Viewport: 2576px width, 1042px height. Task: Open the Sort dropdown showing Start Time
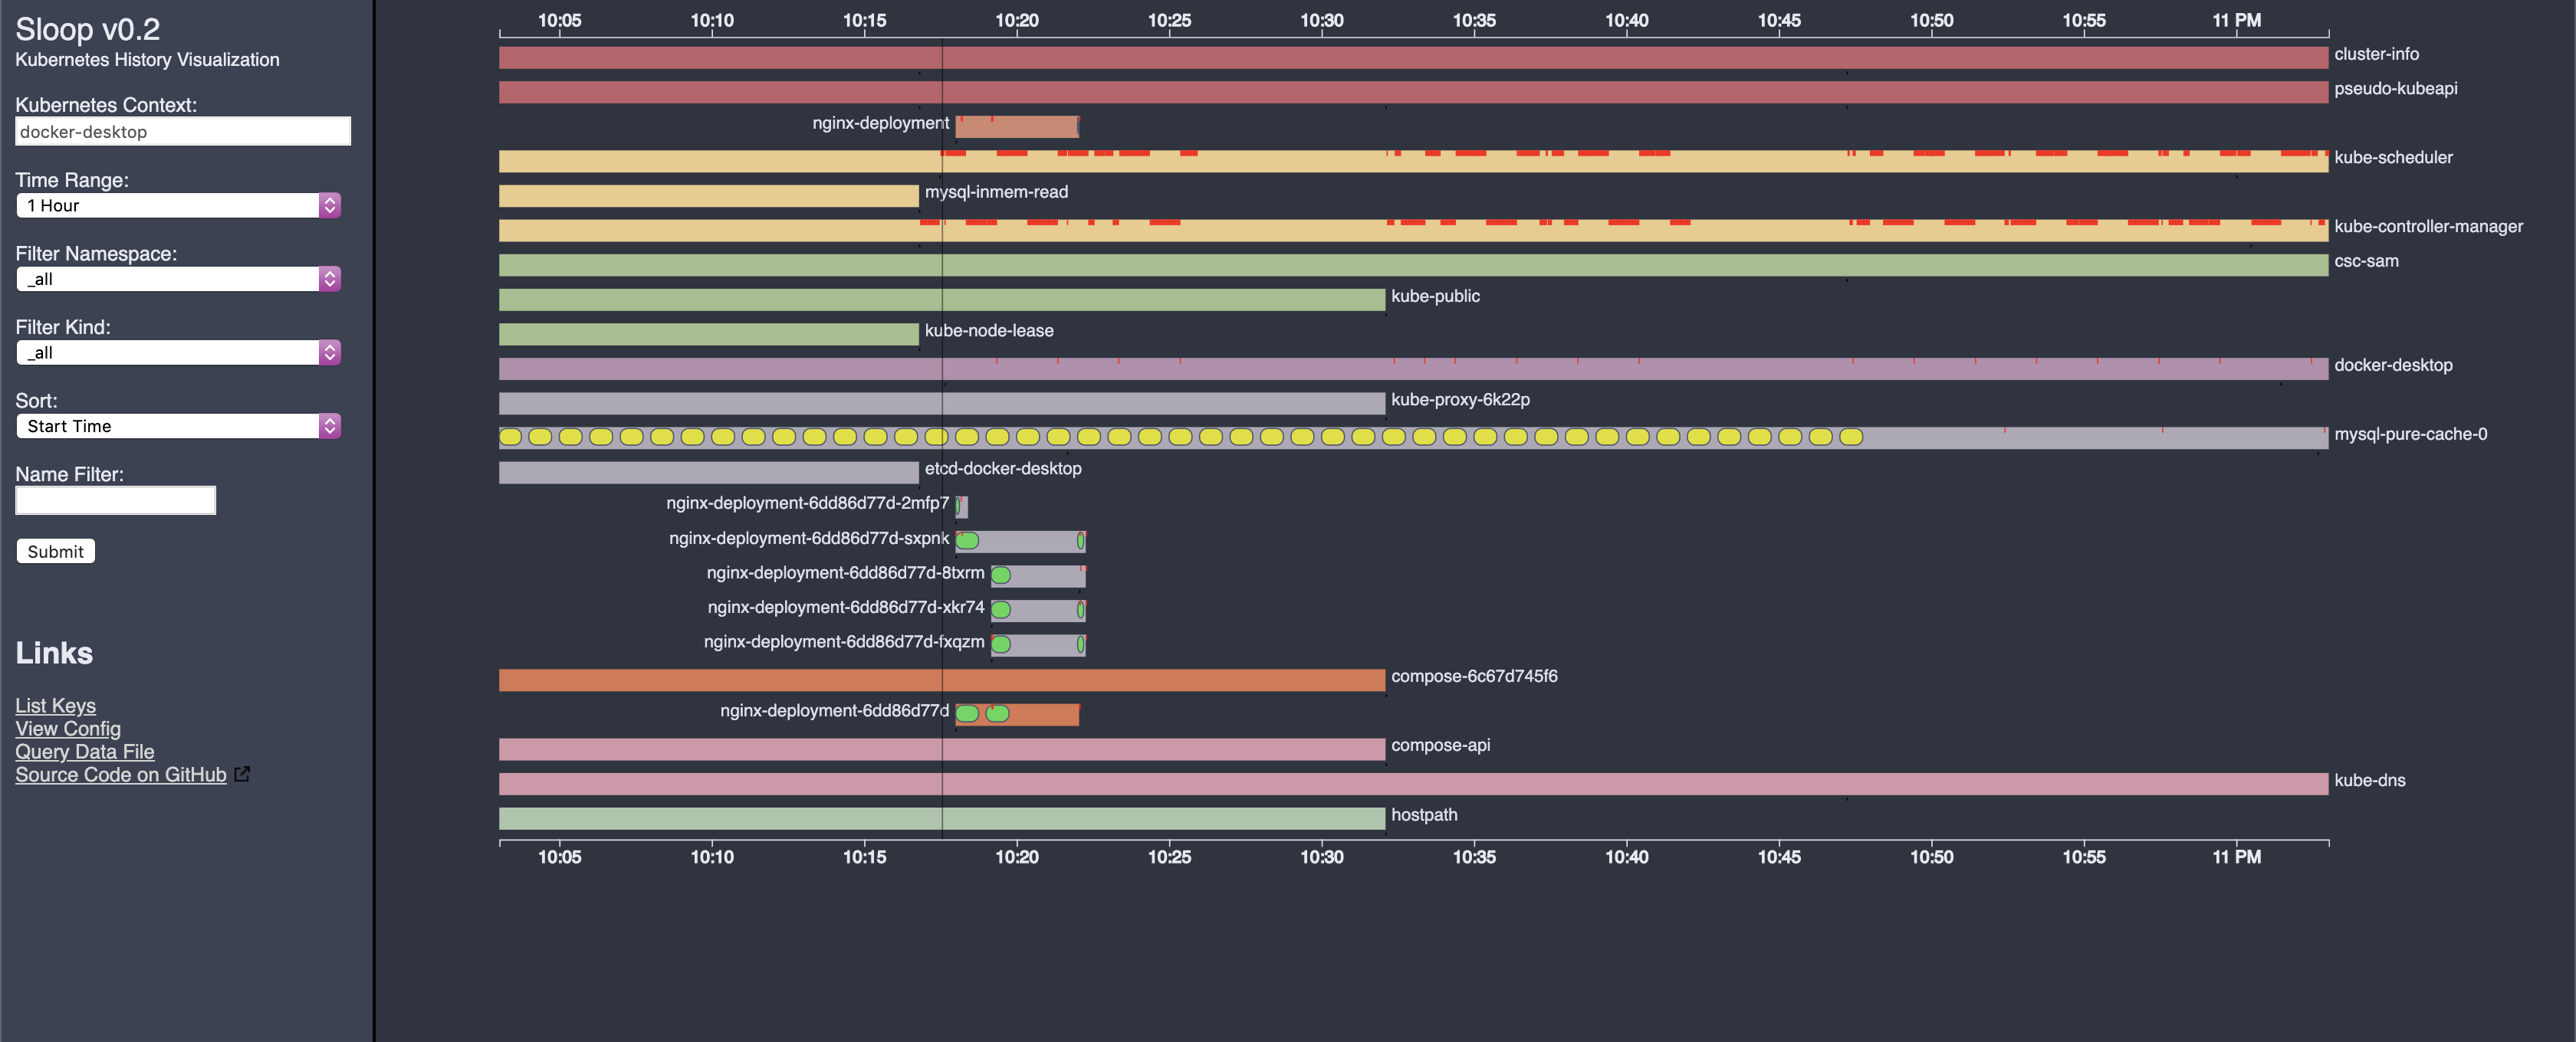[178, 427]
